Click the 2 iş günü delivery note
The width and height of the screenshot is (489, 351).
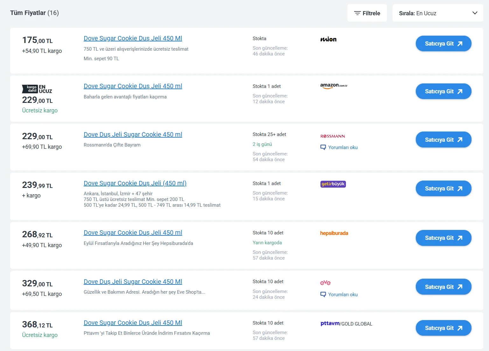[262, 144]
